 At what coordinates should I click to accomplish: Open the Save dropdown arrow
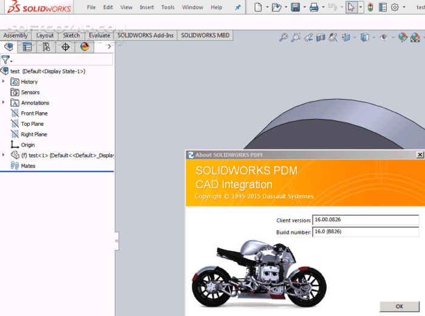point(304,7)
